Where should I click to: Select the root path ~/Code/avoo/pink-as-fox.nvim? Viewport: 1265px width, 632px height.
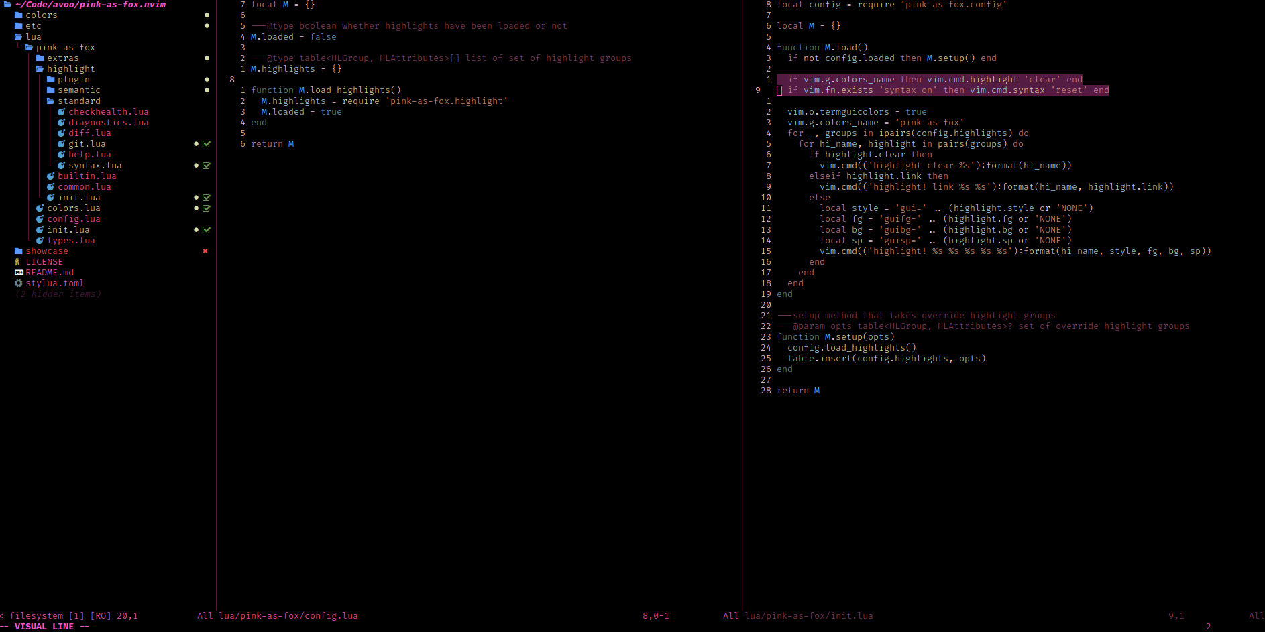point(90,5)
